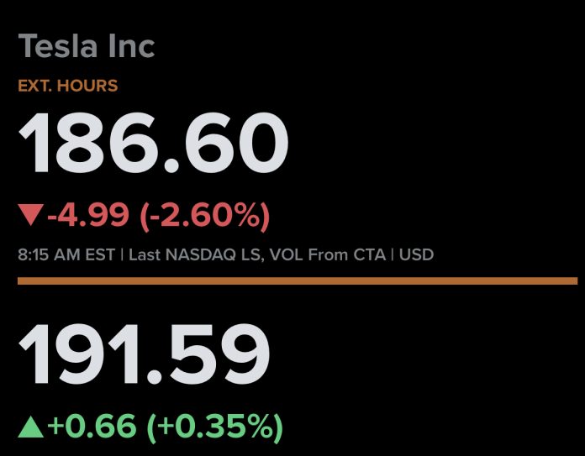Click the red down arrow icon
The height and width of the screenshot is (456, 585).
pyautogui.click(x=30, y=216)
